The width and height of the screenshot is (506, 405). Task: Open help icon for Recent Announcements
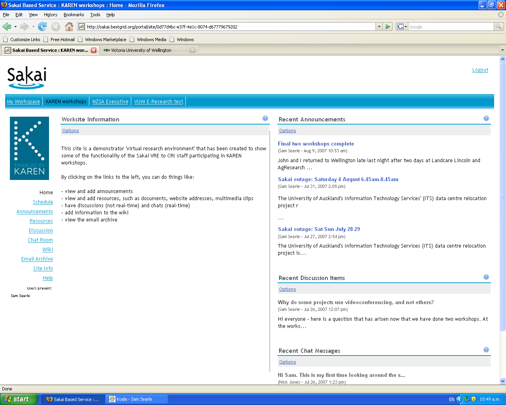pos(486,118)
